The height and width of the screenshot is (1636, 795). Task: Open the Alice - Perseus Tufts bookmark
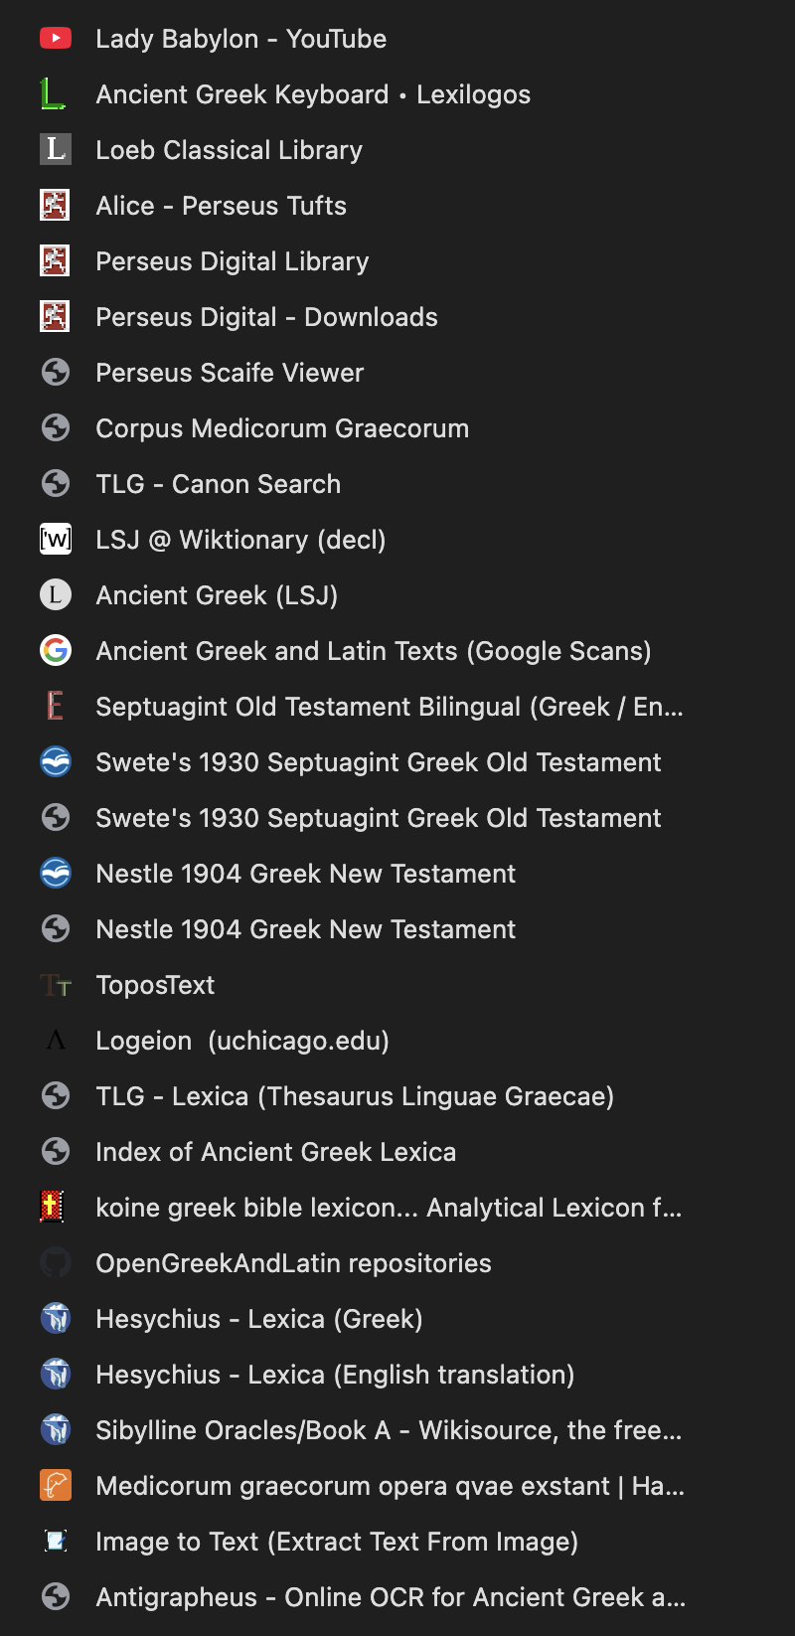pyautogui.click(x=221, y=206)
